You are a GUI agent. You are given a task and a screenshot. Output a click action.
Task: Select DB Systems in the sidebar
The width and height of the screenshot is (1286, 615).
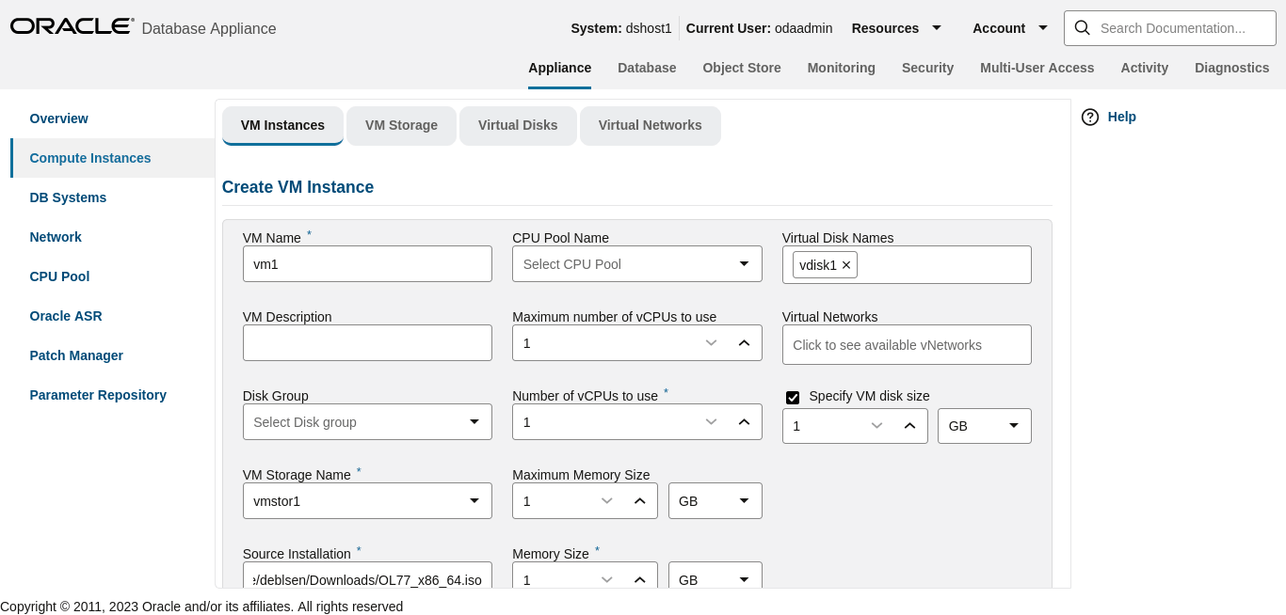[69, 197]
